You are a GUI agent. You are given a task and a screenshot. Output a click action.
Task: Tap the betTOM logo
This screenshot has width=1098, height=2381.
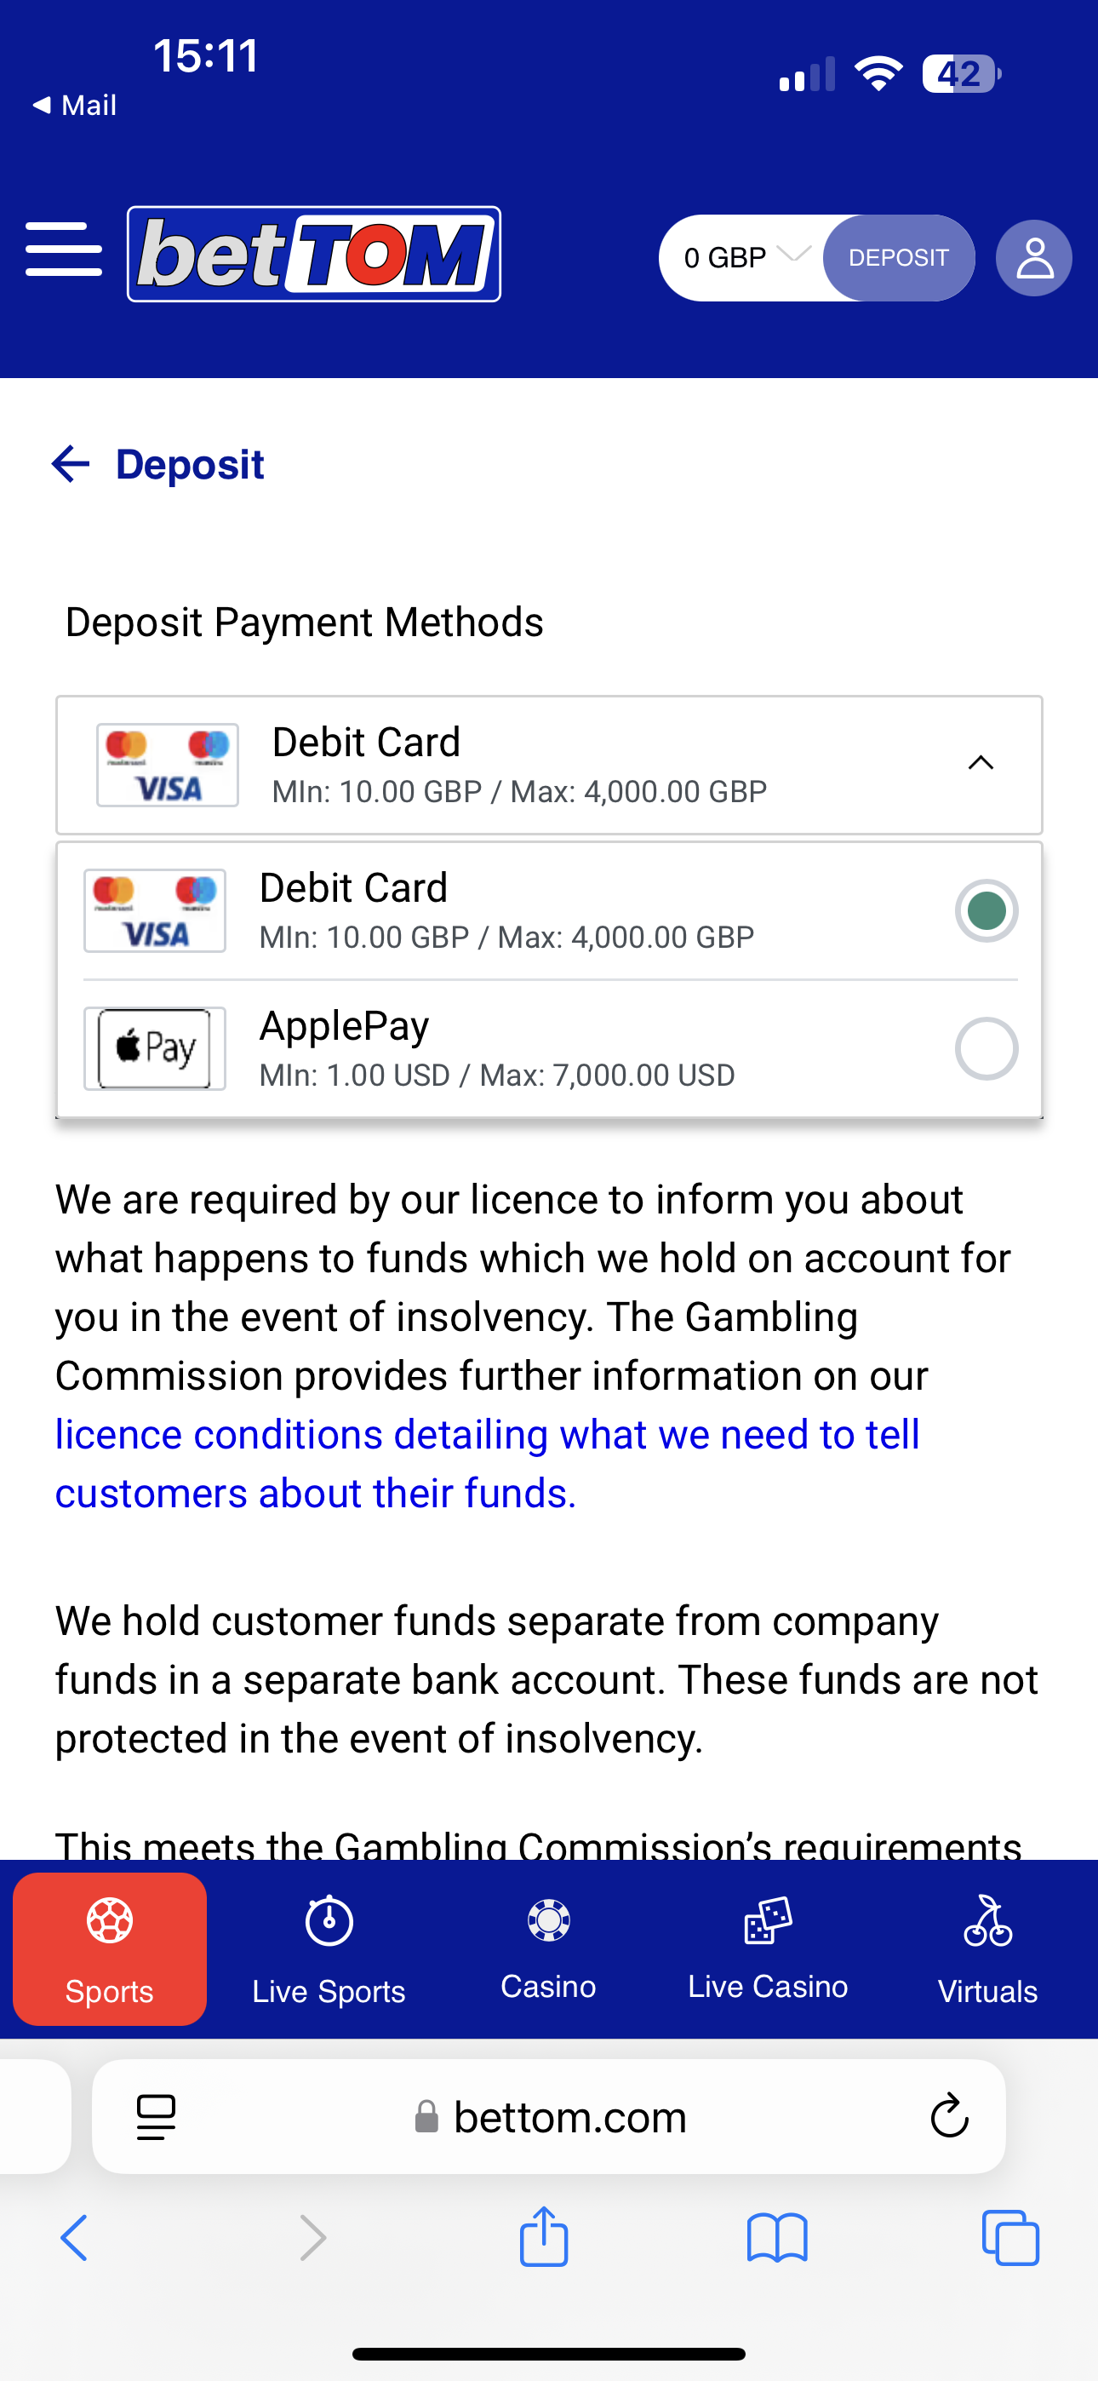coord(314,254)
